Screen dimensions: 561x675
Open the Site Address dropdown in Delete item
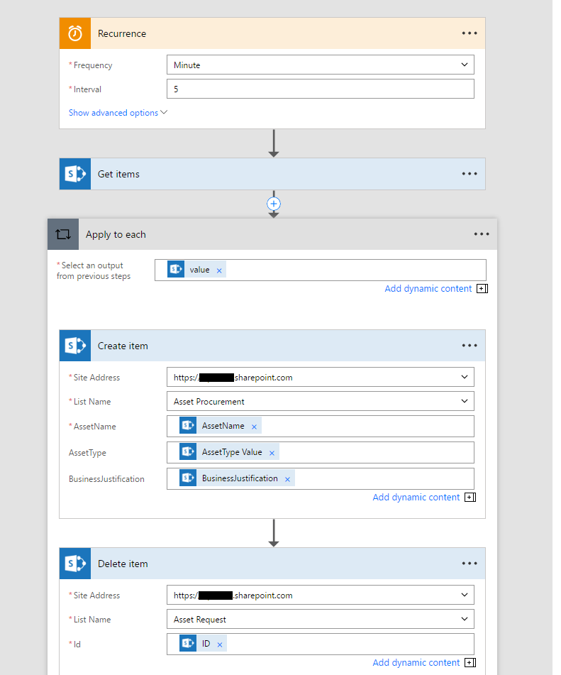(465, 595)
